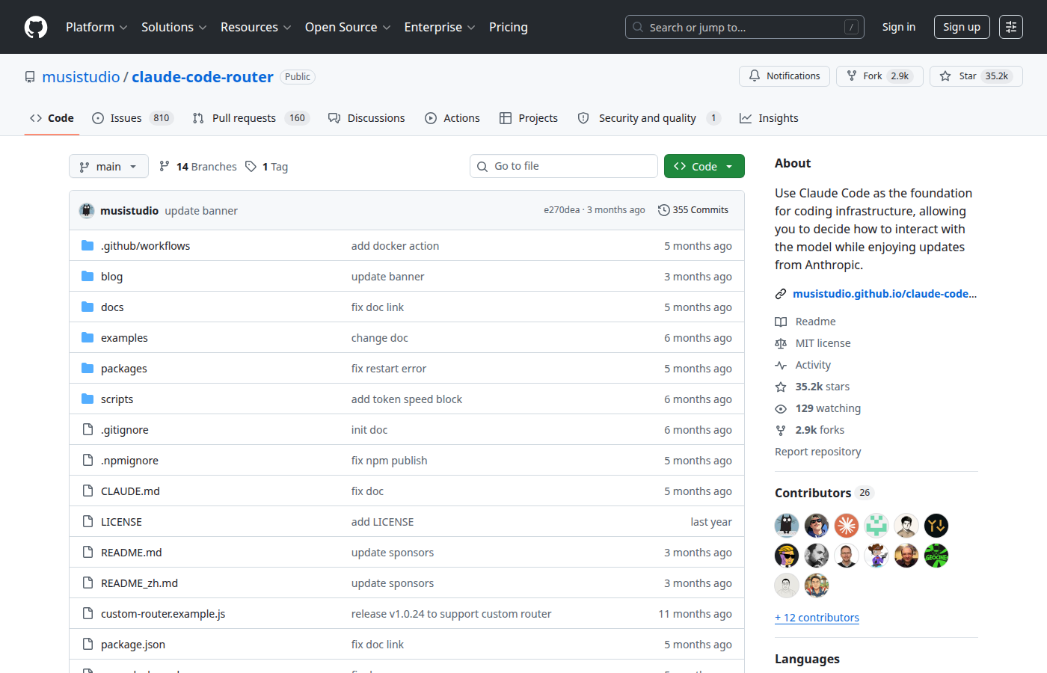Open the main branch selector dropdown
Viewport: 1047px width, 673px height.
coord(108,166)
